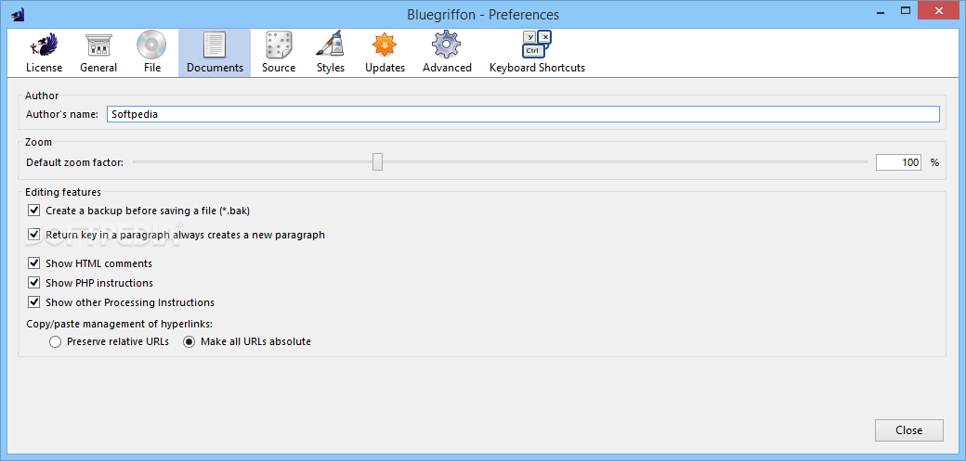Close the Preferences dialog with Close button
Viewport: 966px width, 461px height.
coord(908,430)
